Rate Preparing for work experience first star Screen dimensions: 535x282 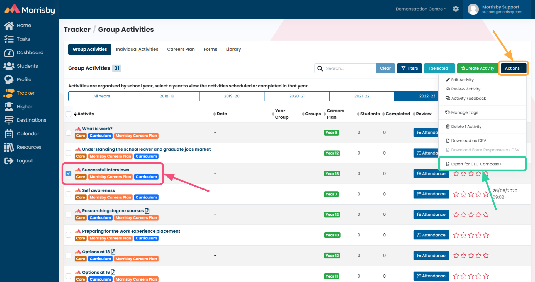pyautogui.click(x=456, y=235)
